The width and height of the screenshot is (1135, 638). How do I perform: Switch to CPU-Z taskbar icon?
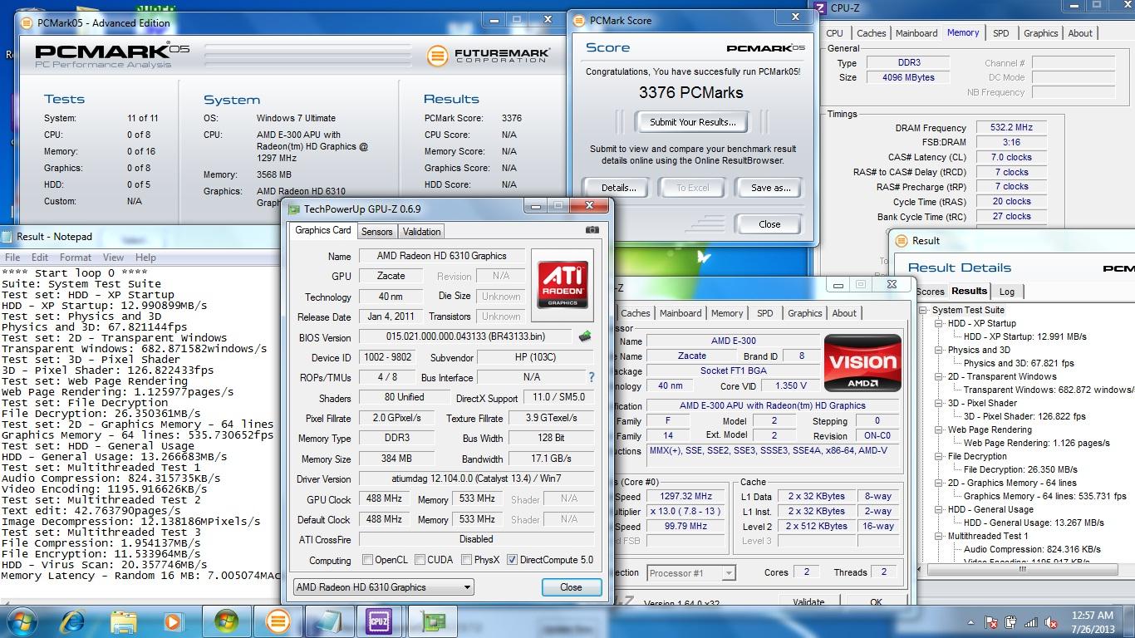[379, 621]
